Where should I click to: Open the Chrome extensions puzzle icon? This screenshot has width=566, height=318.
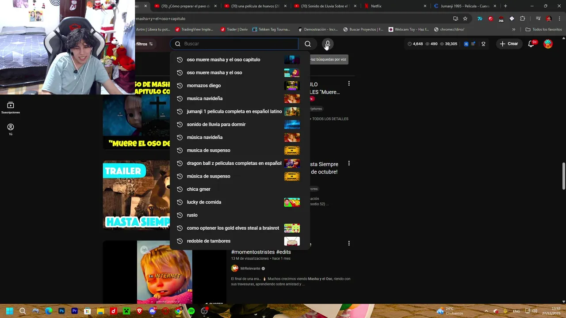523,19
